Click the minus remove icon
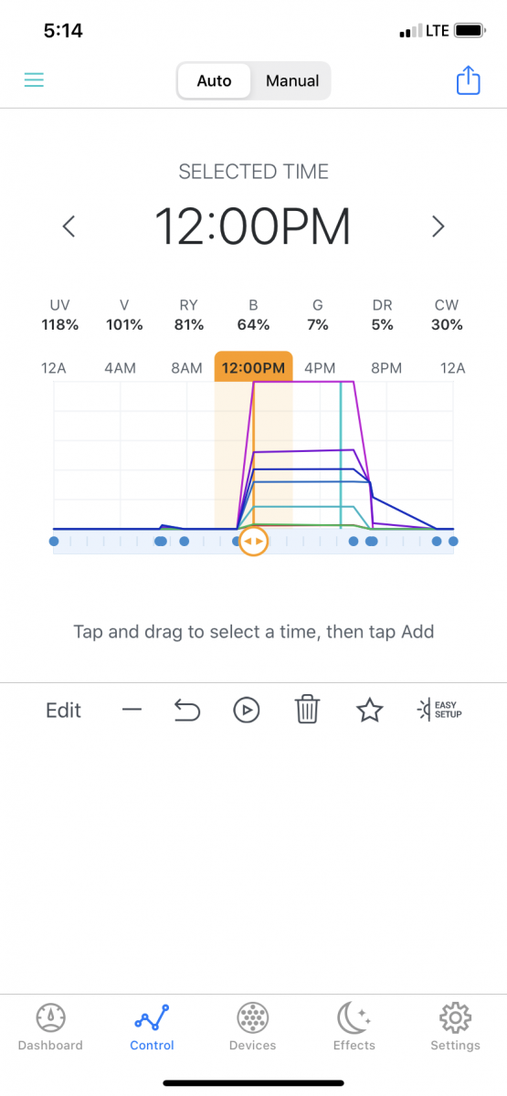 (132, 710)
